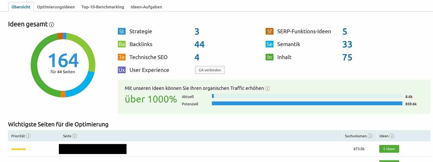The height and width of the screenshot is (162, 433).
Task: Open the Top-10-Benchmarking tab
Action: [x=103, y=7]
